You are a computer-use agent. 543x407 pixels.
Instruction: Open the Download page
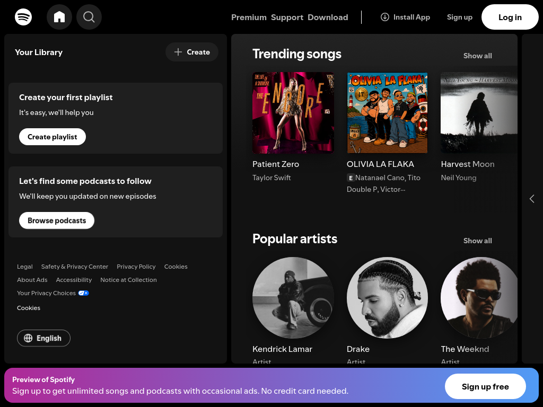[328, 17]
